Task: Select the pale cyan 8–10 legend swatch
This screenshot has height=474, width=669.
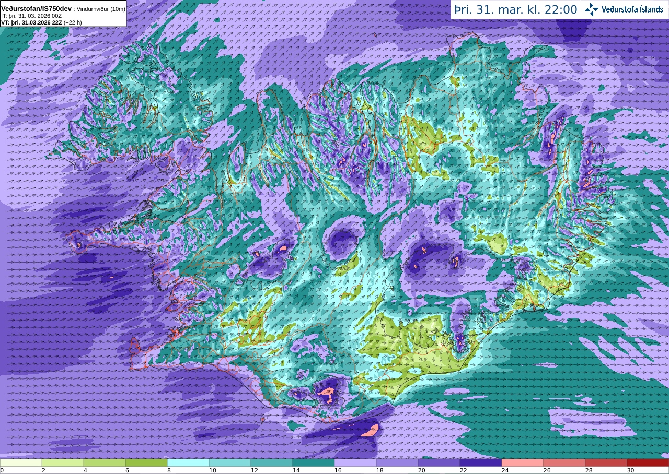Action: click(188, 463)
